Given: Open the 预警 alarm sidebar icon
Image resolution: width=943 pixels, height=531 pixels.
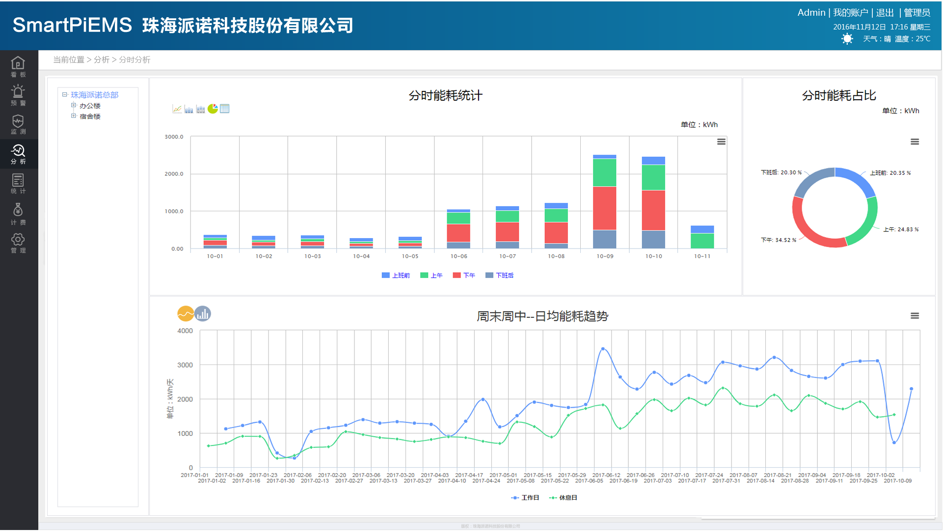Looking at the screenshot, I should tap(18, 95).
